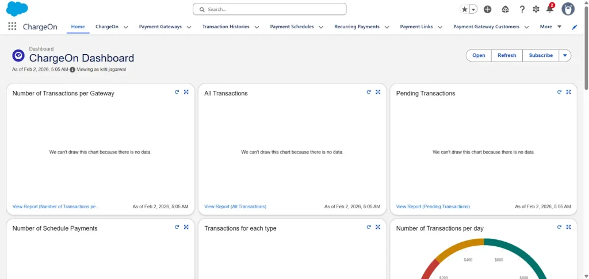
Task: Open the Setup gear icon
Action: (536, 9)
